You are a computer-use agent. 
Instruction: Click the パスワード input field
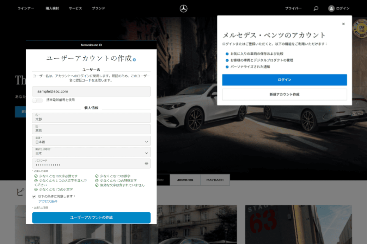(91, 163)
